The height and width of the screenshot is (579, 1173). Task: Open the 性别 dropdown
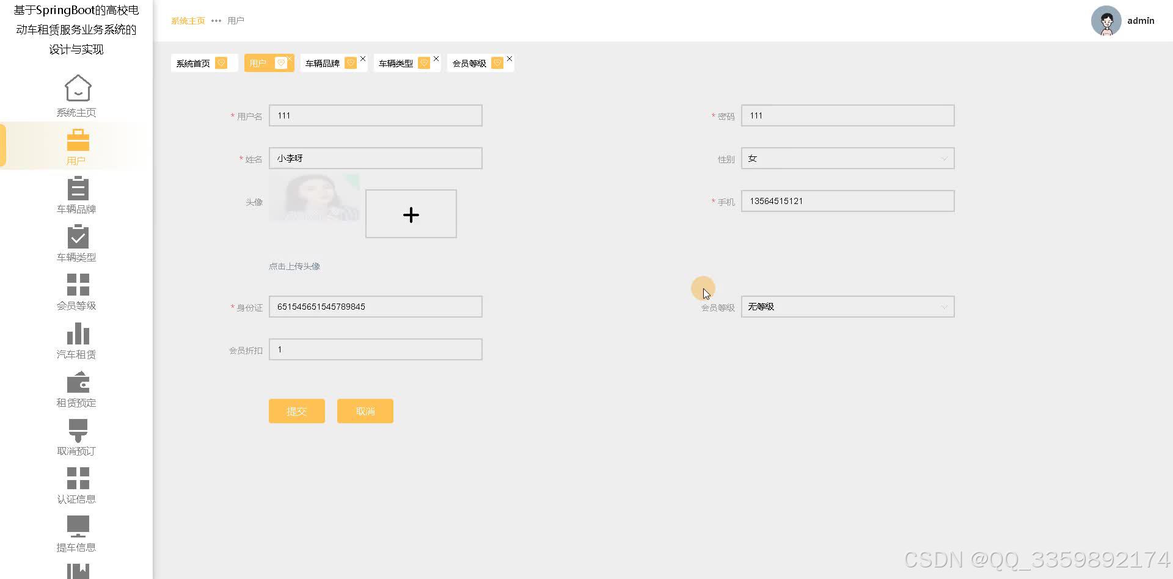point(848,158)
